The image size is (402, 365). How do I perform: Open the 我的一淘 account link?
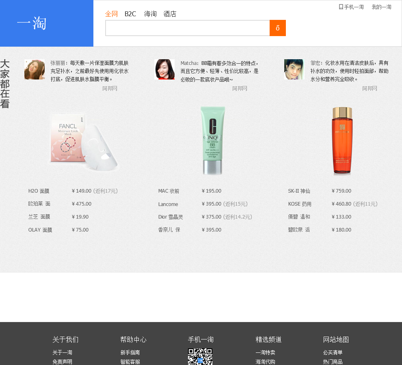tap(381, 7)
